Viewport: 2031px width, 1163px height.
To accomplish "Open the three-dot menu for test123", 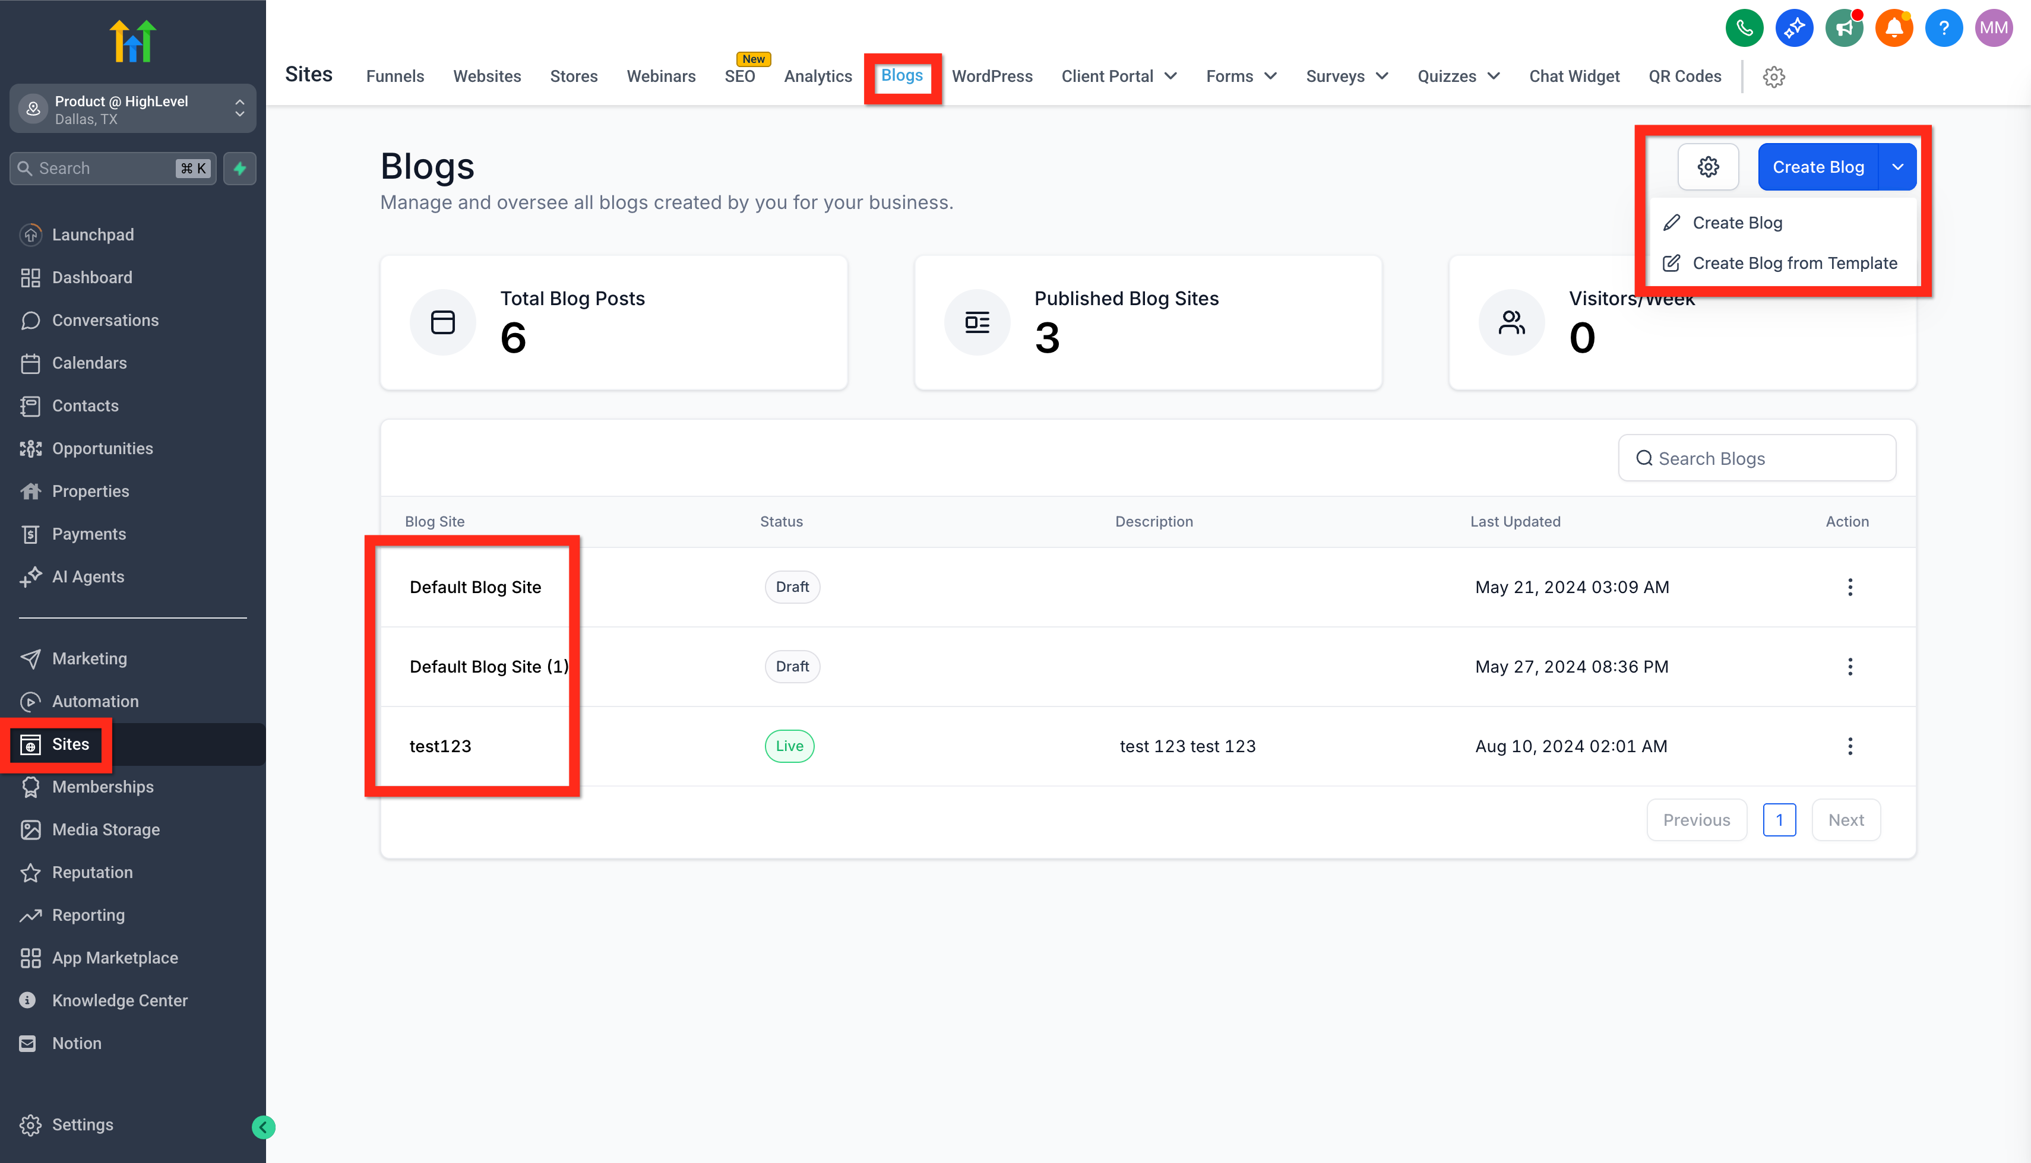I will point(1850,746).
